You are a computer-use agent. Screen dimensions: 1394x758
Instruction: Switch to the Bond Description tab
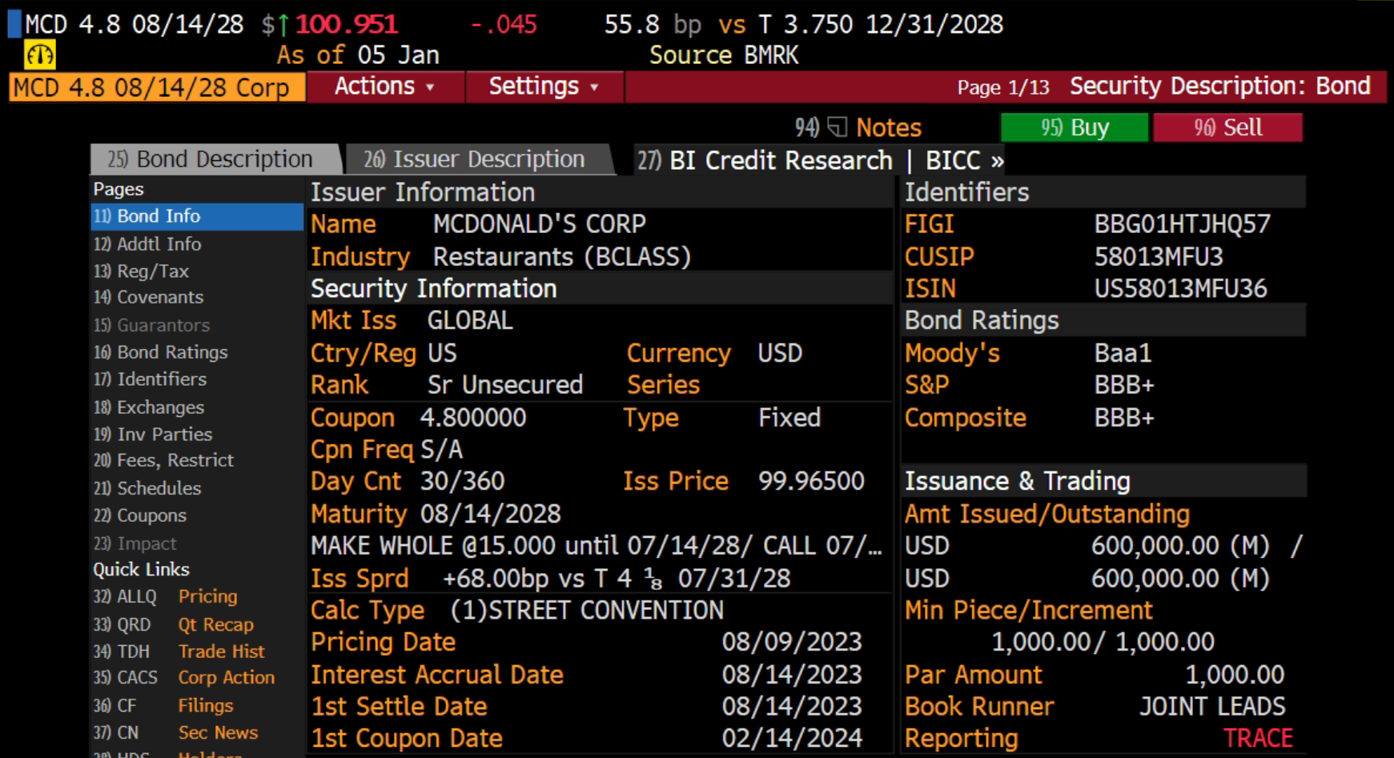tap(215, 159)
